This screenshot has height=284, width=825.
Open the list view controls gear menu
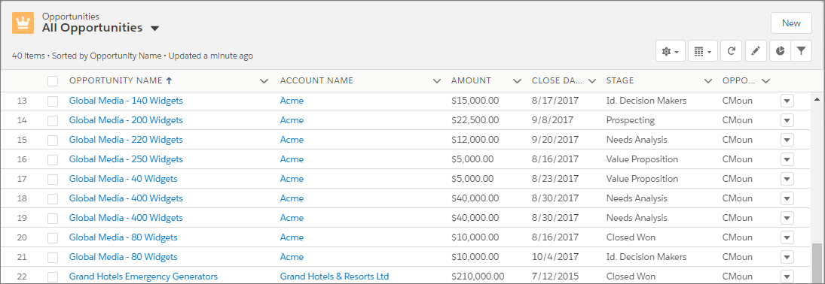coord(671,51)
